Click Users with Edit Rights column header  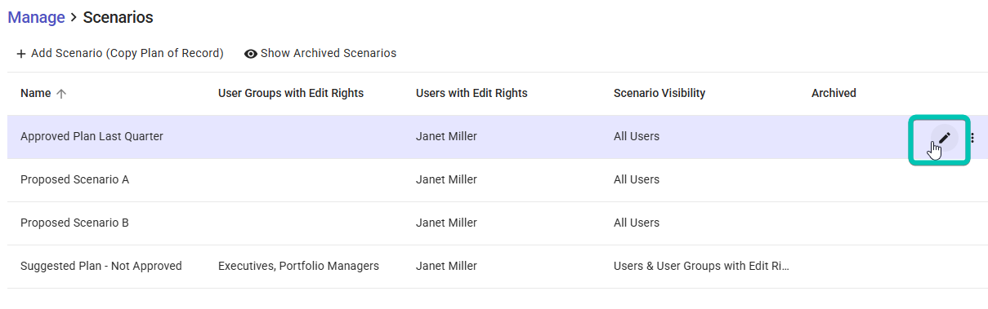pyautogui.click(x=472, y=93)
